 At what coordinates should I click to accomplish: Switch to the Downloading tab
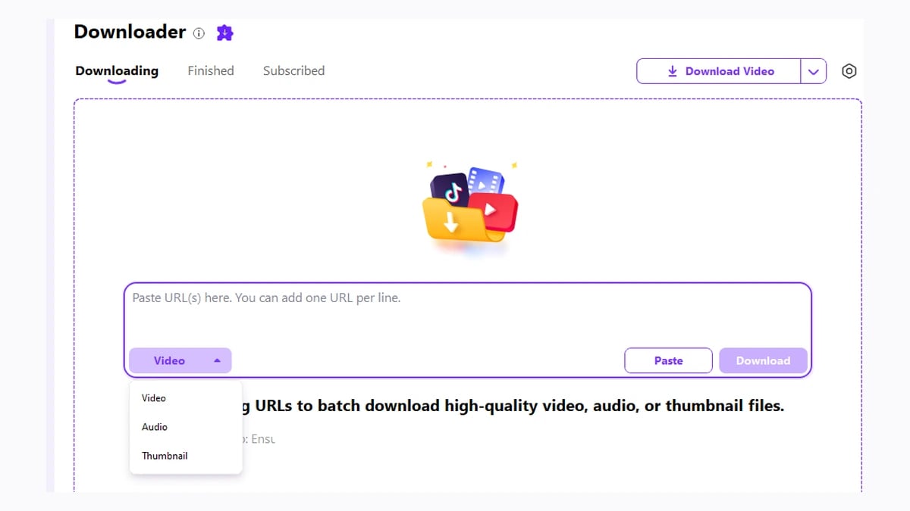(x=117, y=70)
